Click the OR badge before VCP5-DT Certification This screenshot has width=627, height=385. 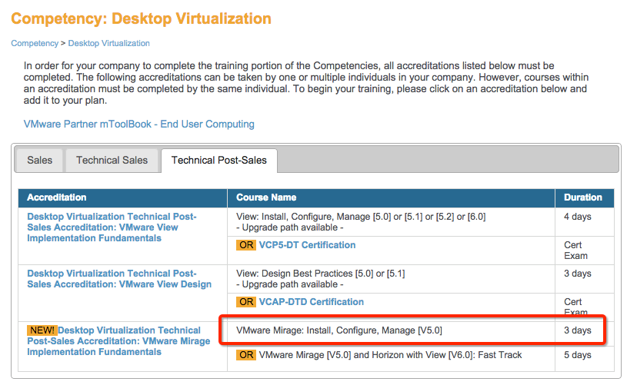point(246,245)
